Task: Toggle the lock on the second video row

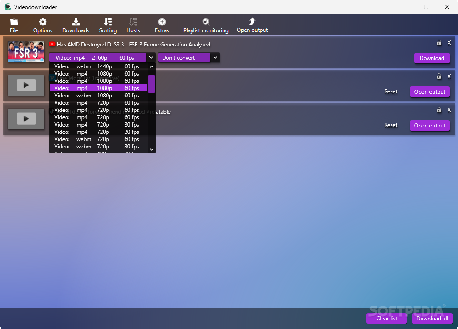Action: [x=439, y=76]
